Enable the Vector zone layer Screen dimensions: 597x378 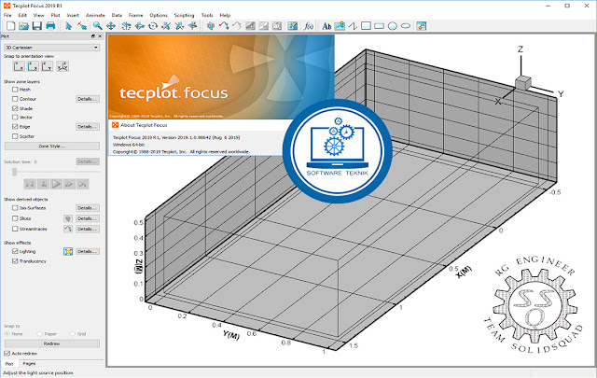pos(15,118)
